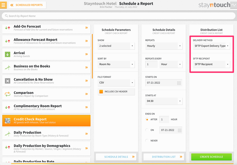Open Add-On Forecast chevron arrow
The width and height of the screenshot is (237, 165).
(87, 28)
